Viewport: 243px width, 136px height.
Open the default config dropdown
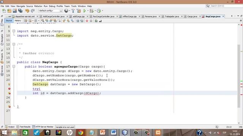tap(50, 11)
